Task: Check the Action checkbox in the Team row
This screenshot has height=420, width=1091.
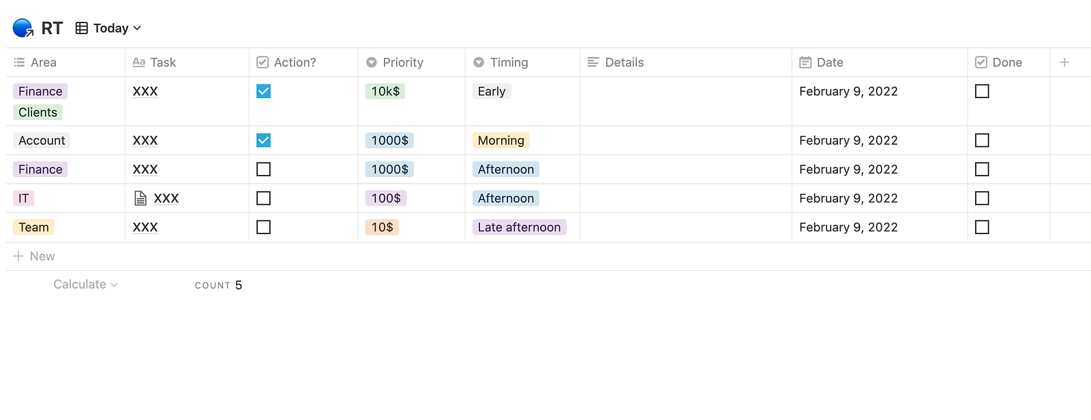Action: [x=263, y=227]
